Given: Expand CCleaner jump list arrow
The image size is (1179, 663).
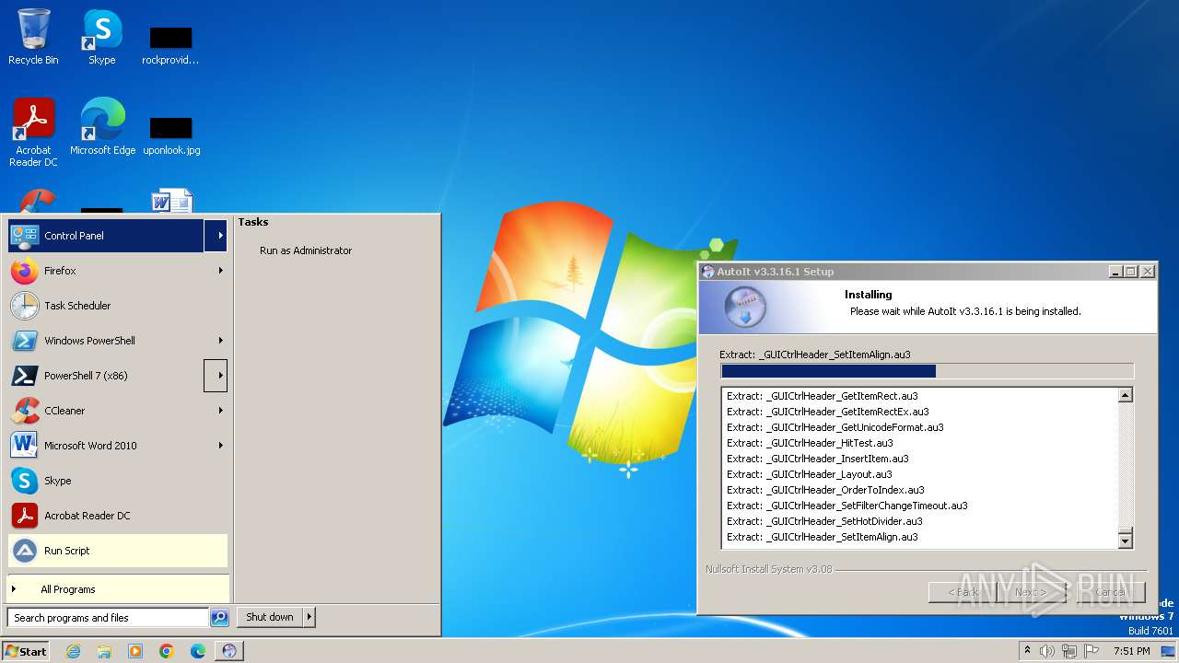Looking at the screenshot, I should [220, 411].
